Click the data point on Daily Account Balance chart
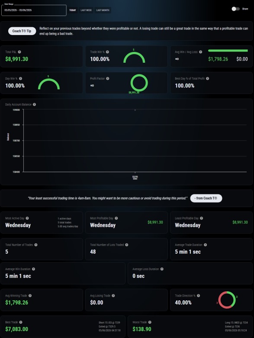The width and height of the screenshot is (254, 338). [135, 110]
